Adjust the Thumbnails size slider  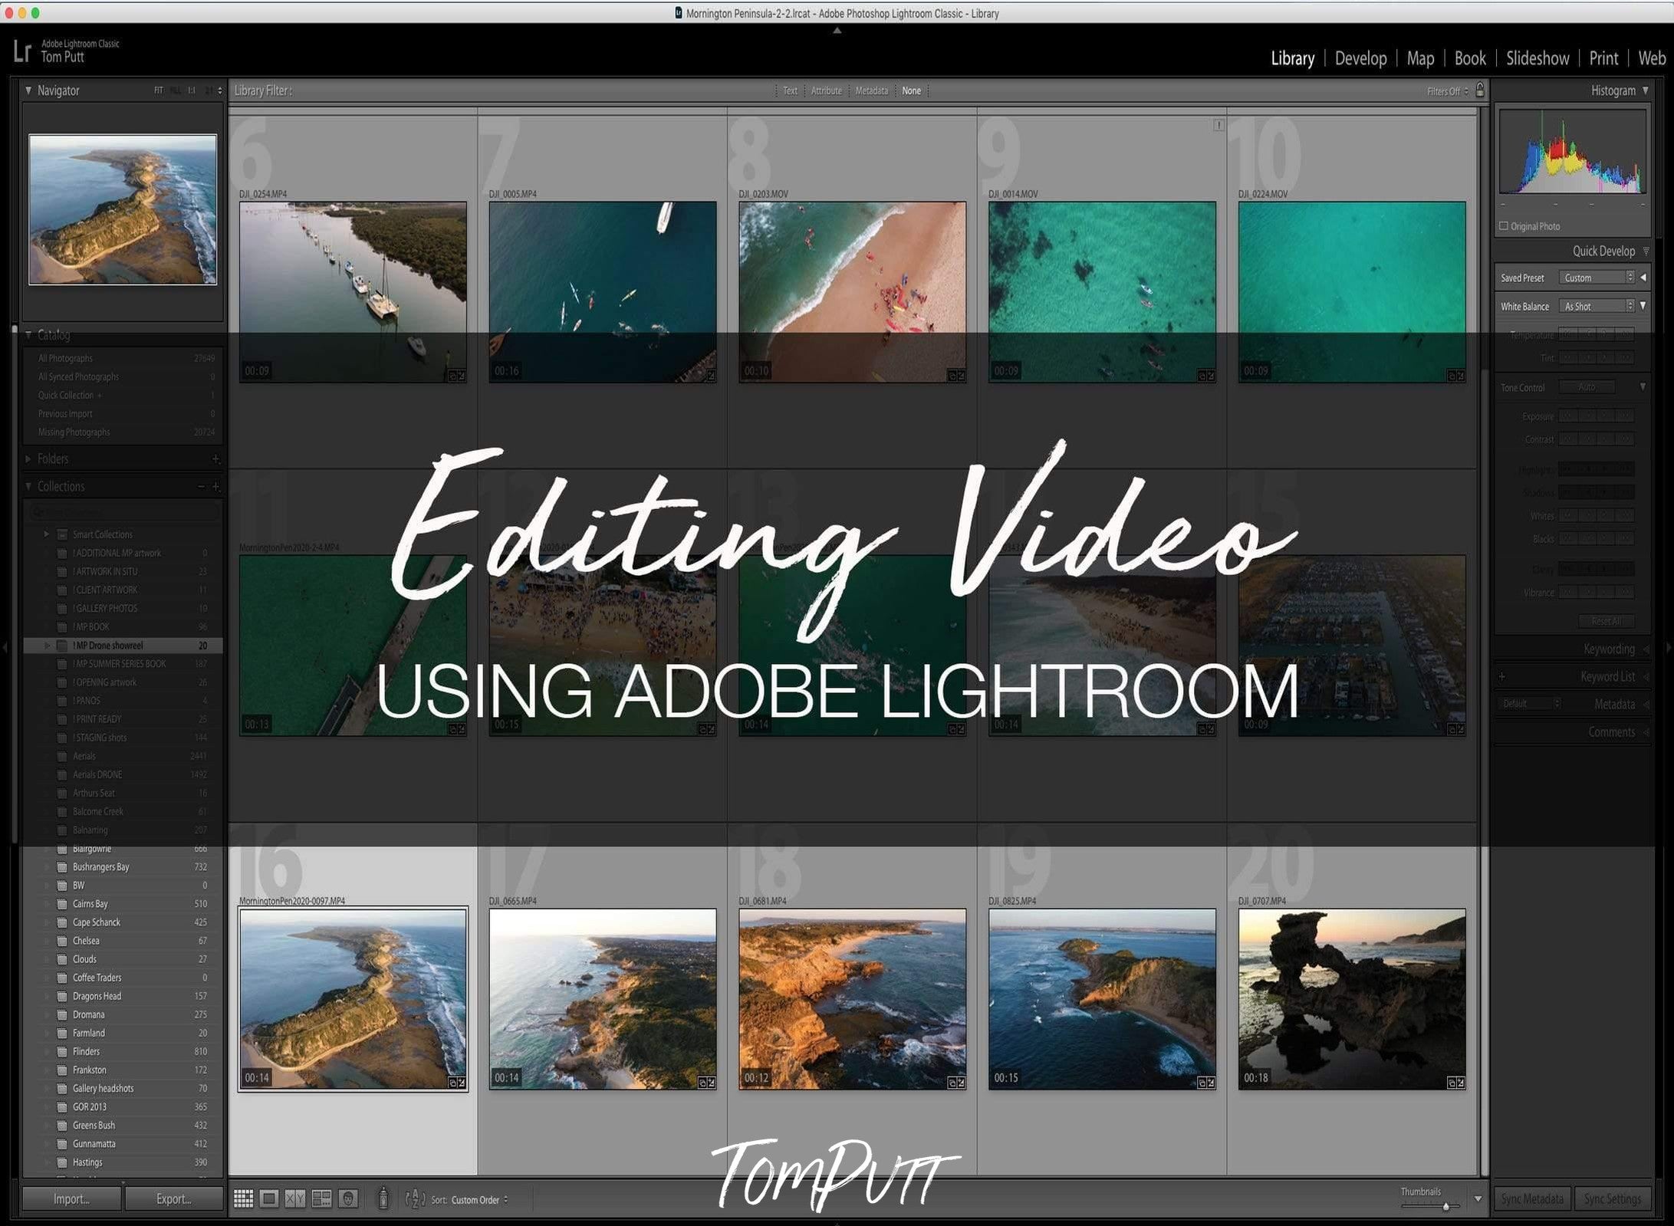(1445, 1206)
